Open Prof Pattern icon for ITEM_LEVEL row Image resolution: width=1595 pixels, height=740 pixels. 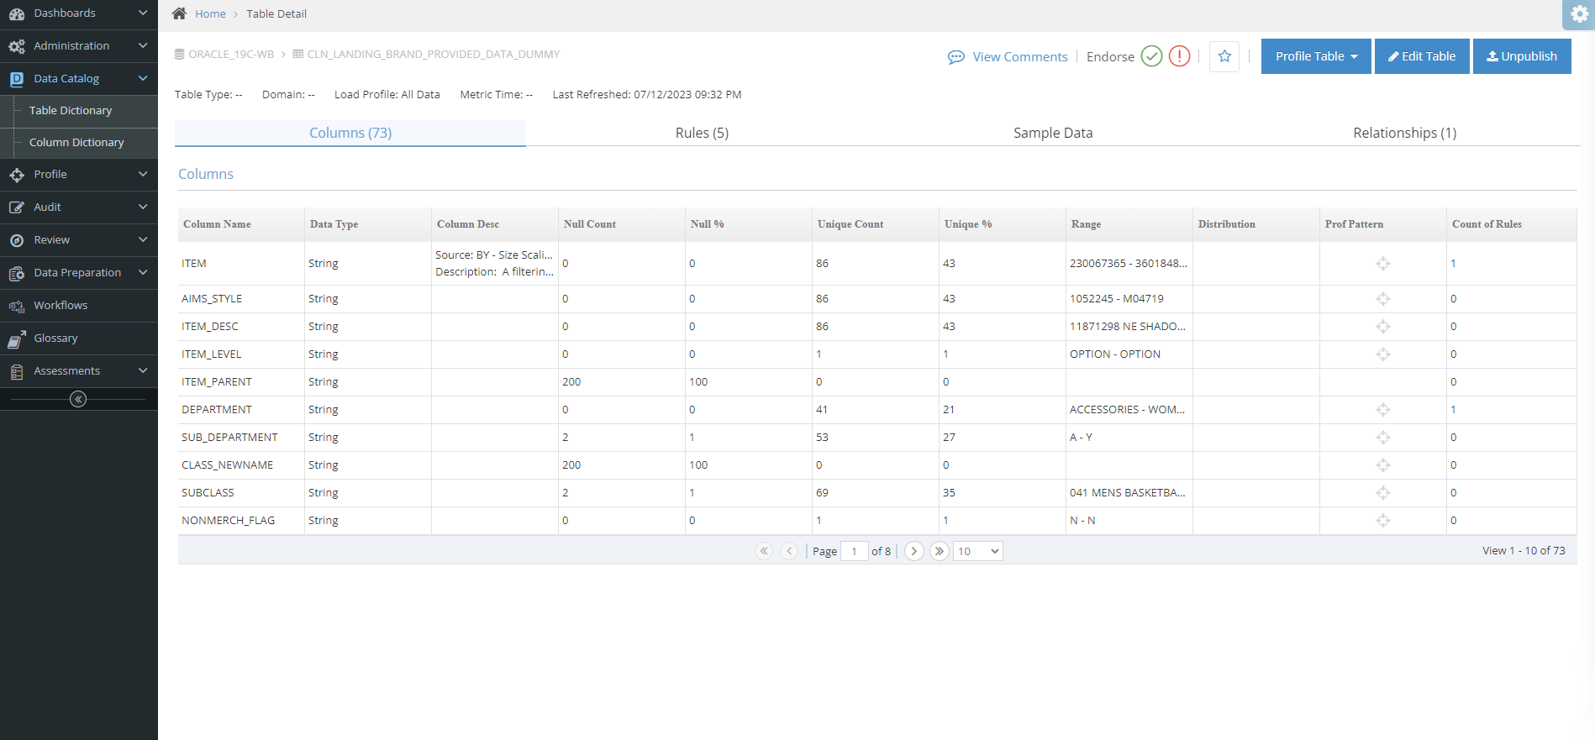tap(1383, 354)
